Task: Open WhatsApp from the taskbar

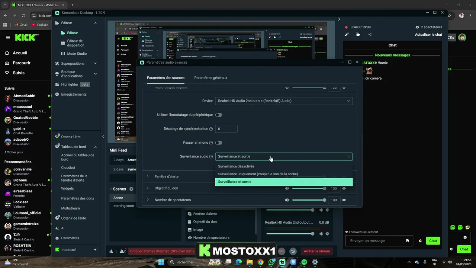Action: (x=271, y=262)
